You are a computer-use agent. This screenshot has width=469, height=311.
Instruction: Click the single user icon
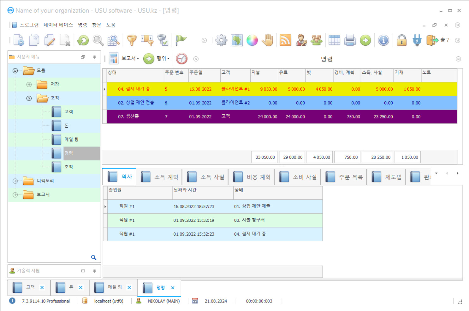(x=301, y=40)
